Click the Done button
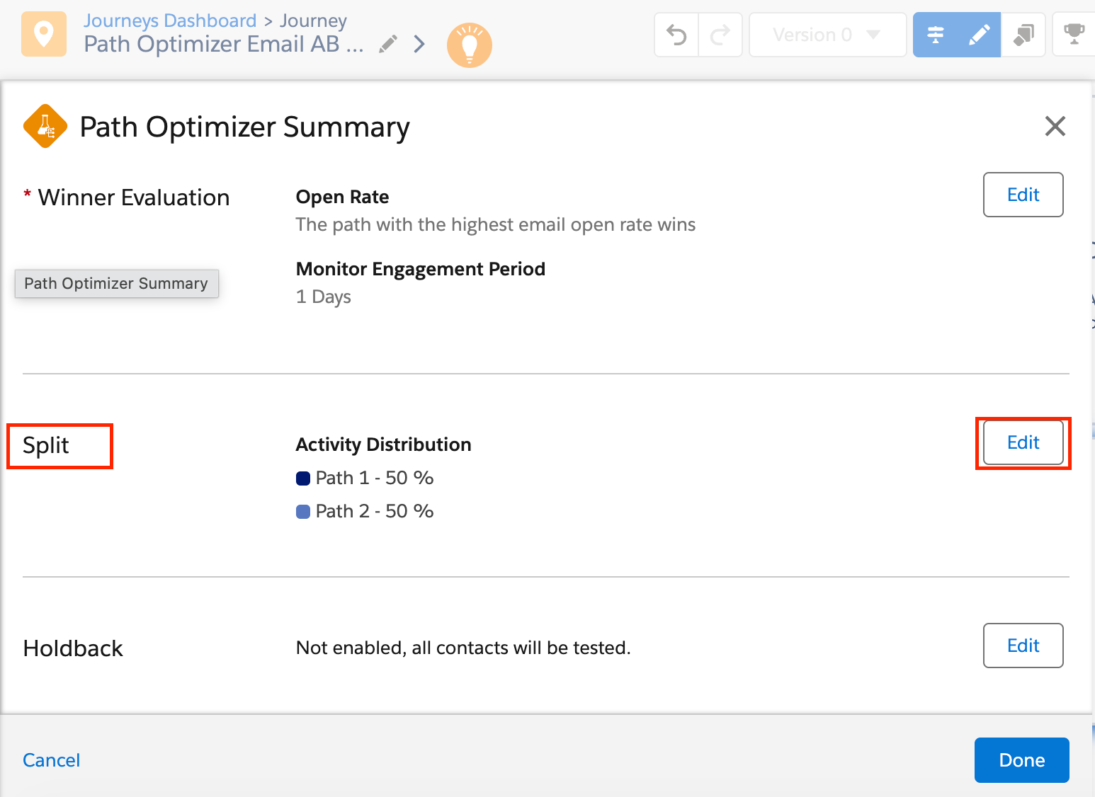 click(x=1021, y=760)
